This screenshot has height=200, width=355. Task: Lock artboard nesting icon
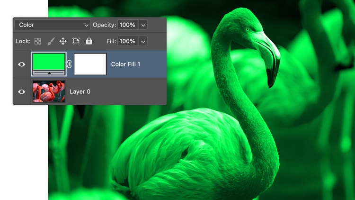pyautogui.click(x=76, y=41)
